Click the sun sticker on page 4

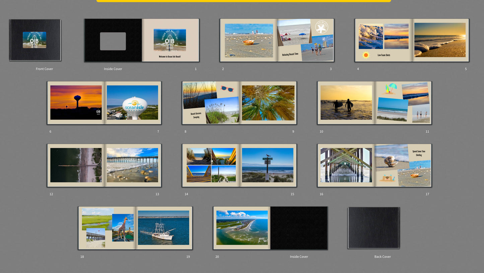click(x=366, y=55)
